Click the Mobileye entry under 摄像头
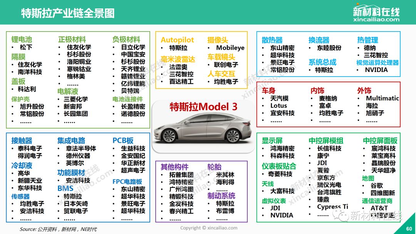Viewport: 416px width, 234px height. (x=230, y=48)
